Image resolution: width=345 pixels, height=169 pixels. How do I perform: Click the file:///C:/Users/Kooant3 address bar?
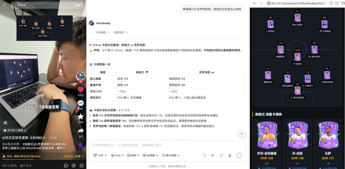coord(296,3)
